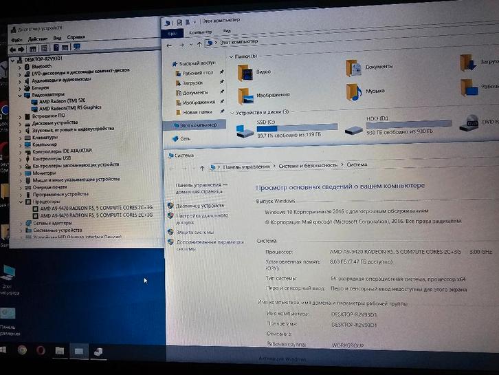The height and width of the screenshot is (375, 499).
Task: Select the Видео folder icon
Action: [245, 73]
